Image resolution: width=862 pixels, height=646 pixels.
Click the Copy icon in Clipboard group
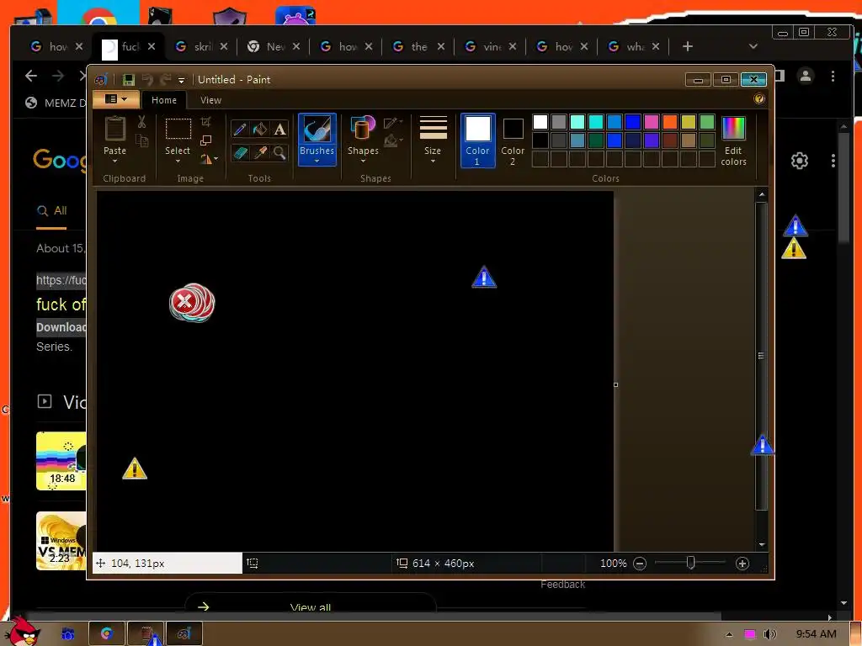141,141
